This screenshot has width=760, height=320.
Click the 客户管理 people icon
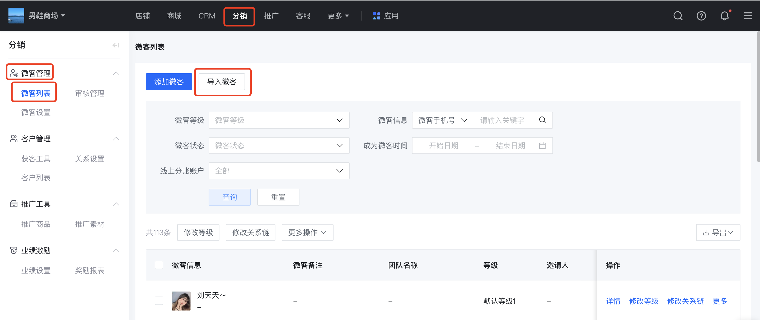pyautogui.click(x=13, y=138)
